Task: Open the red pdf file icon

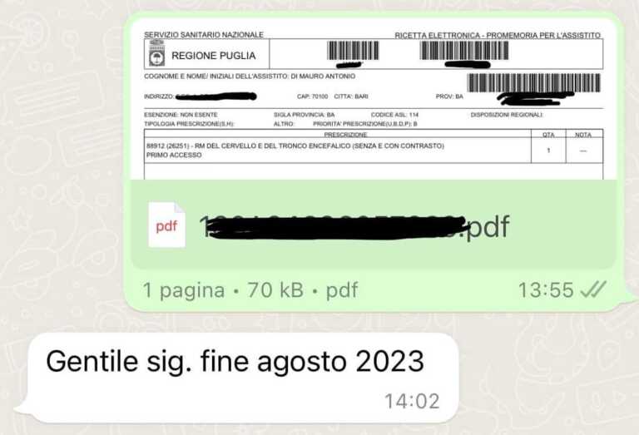Action: click(x=166, y=225)
